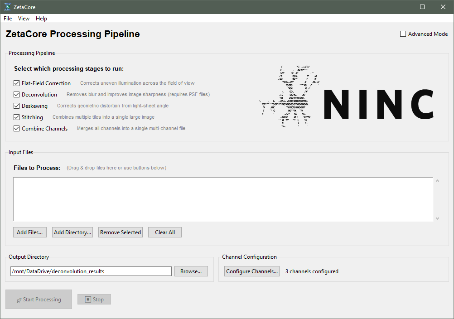
Task: Click the Add Files button
Action: click(29, 232)
